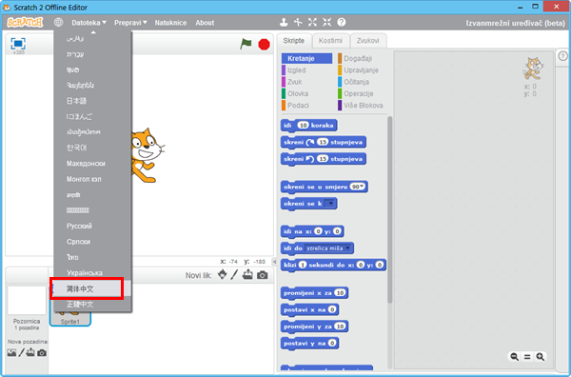
Task: Click the 'postavi y na' block
Action: 310,343
